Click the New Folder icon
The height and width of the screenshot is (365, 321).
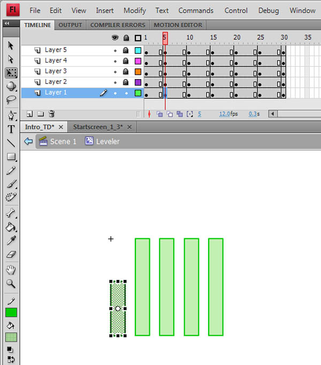pos(41,114)
